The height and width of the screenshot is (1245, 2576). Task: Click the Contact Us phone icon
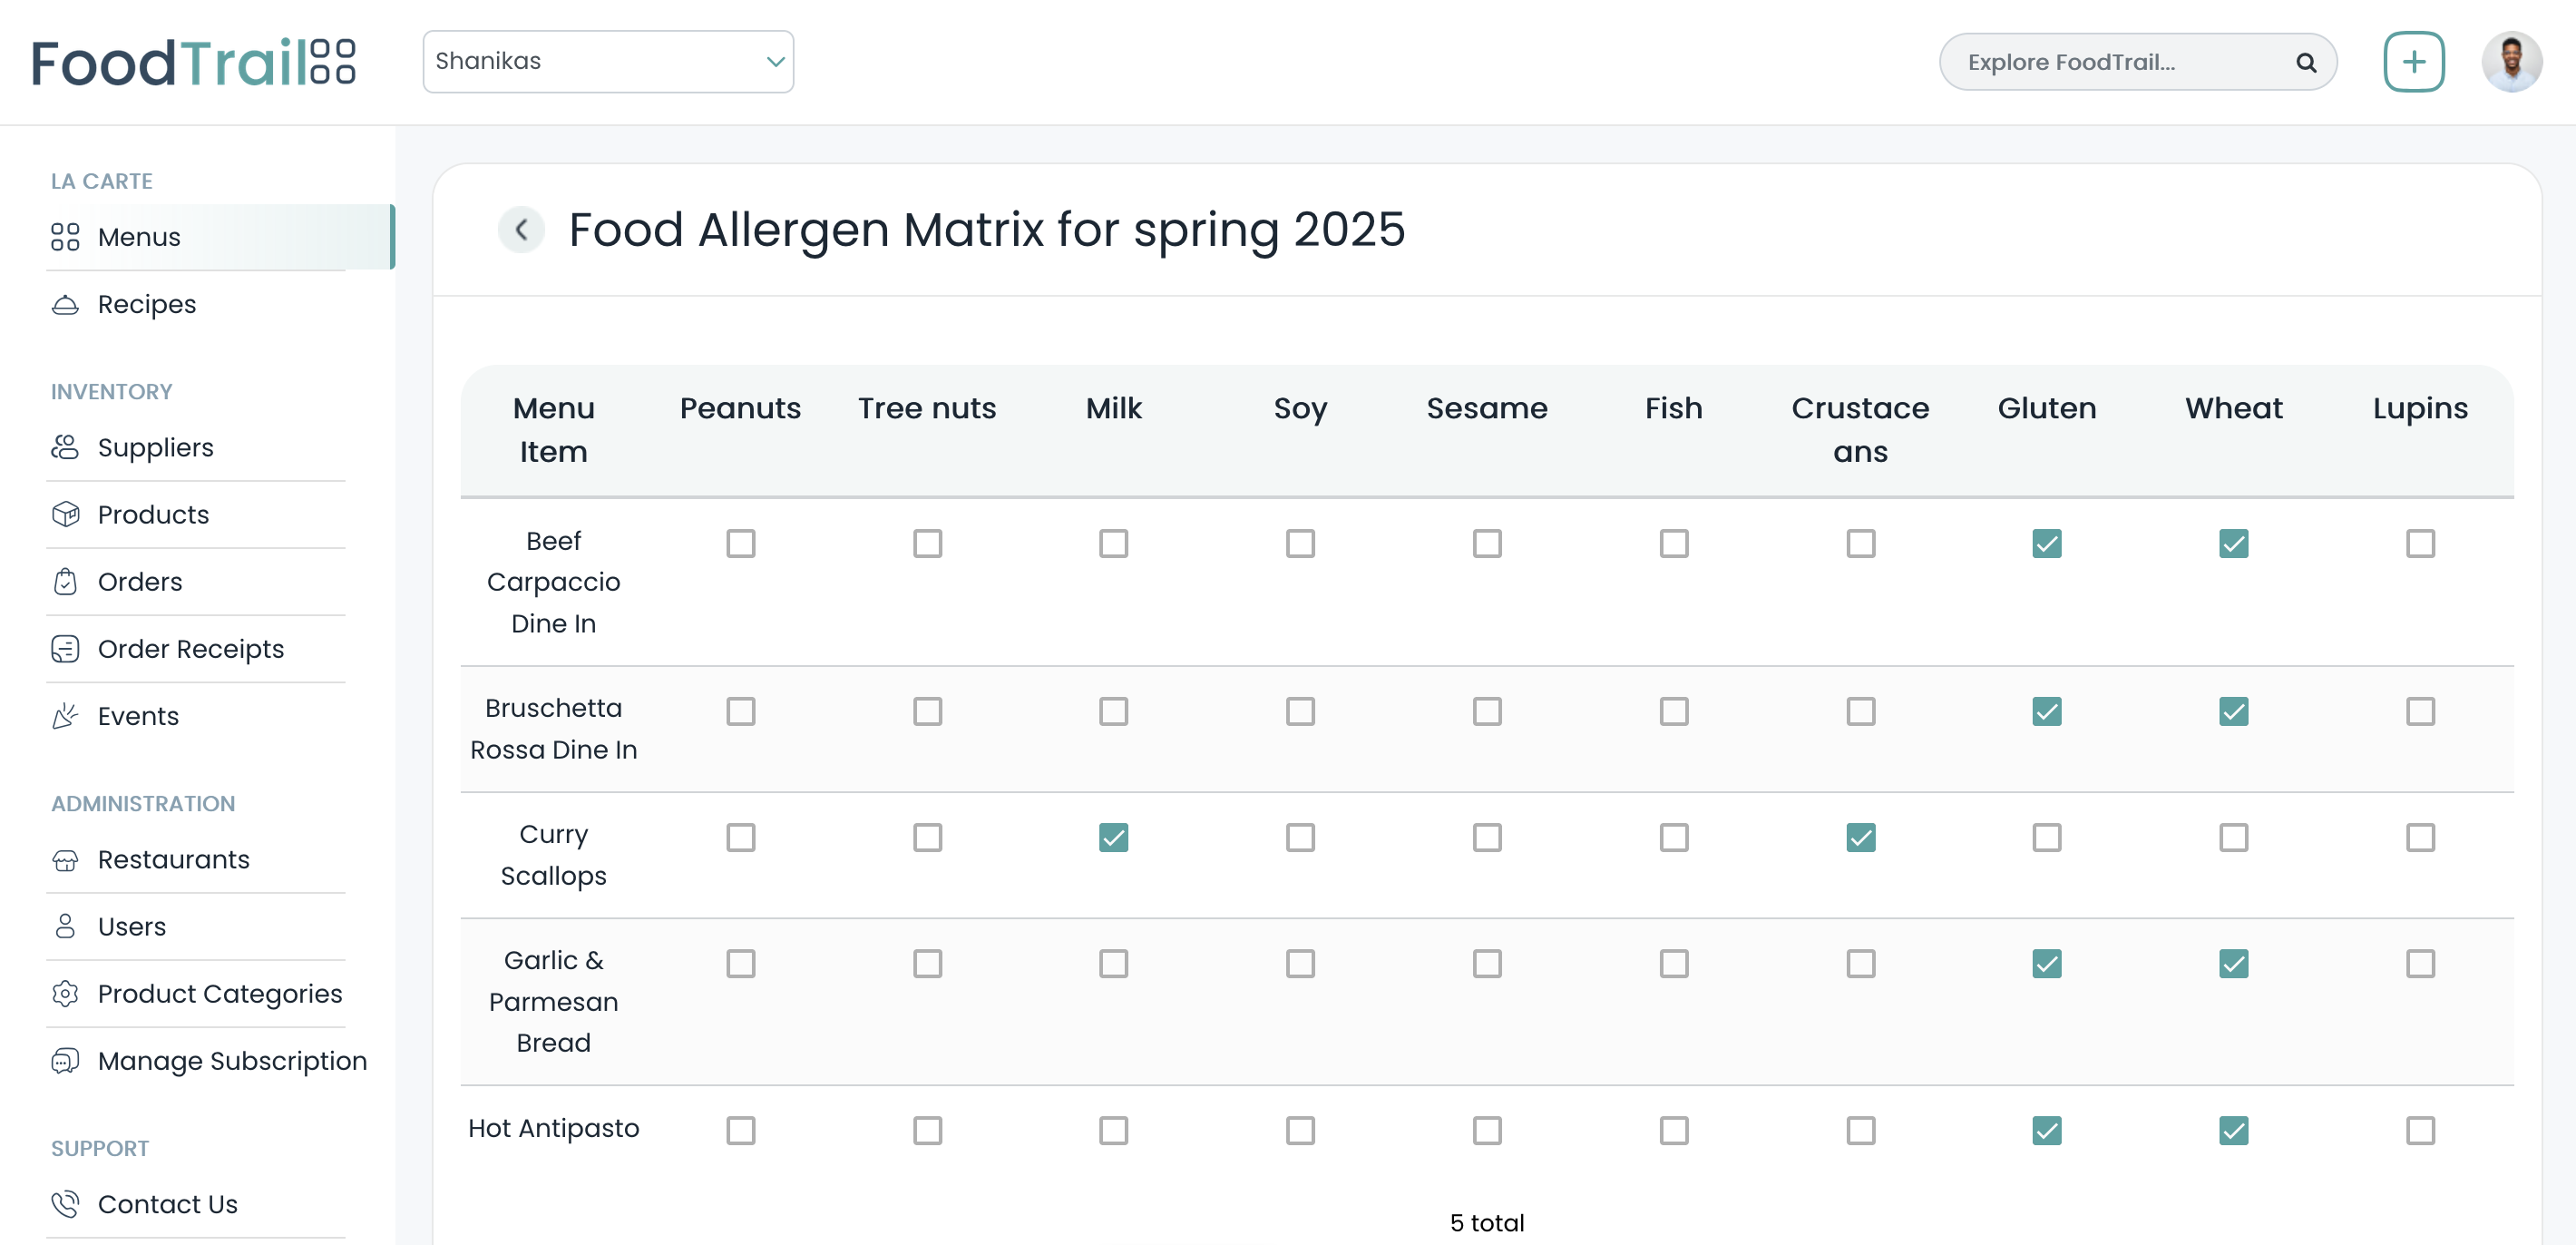point(65,1204)
